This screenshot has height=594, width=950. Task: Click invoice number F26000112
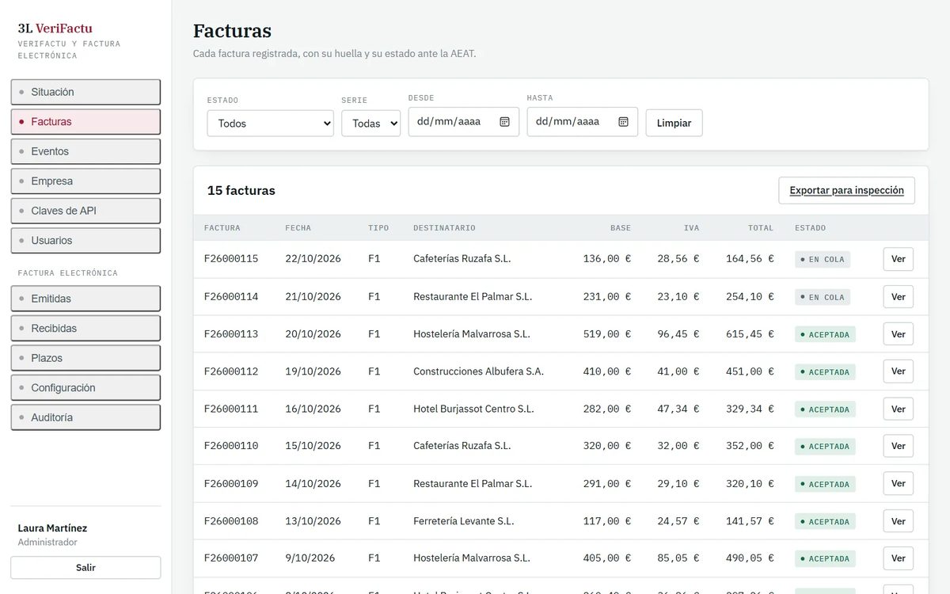[x=231, y=371]
